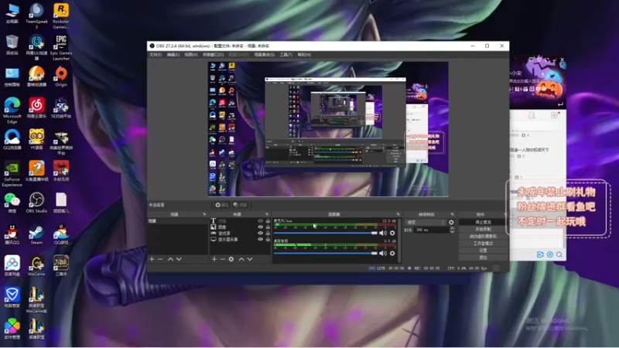Click the 启动虚拟摄像机 button
Image resolution: width=619 pixels, height=348 pixels.
(x=483, y=237)
